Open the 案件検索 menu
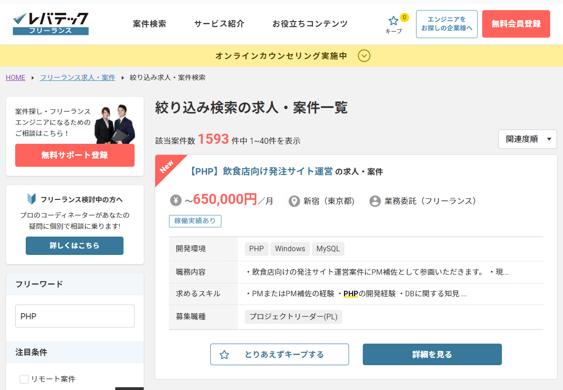Viewport: 563px width, 390px height. click(x=149, y=24)
